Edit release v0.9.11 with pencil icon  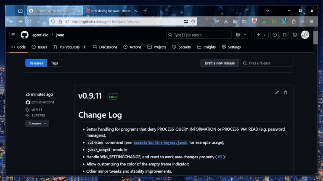[277, 93]
